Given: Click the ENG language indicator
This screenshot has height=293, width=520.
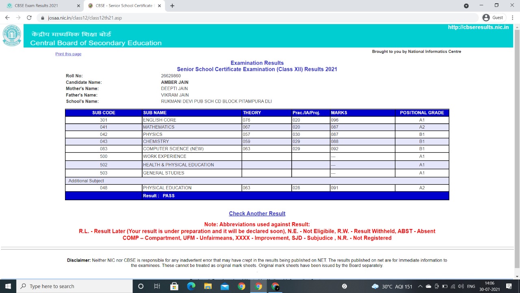Looking at the screenshot, I should [x=471, y=286].
